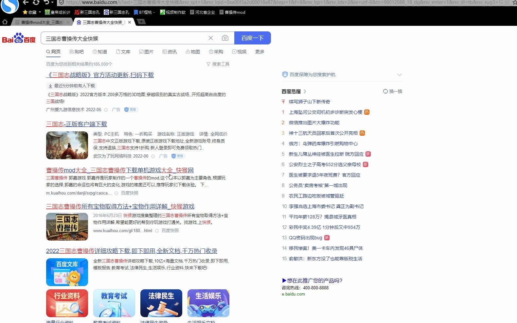
Task: Open the 搜索工具 filter tools
Action: 218,64
